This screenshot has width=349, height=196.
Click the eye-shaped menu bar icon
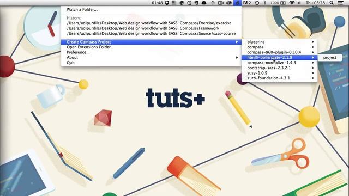point(229,3)
